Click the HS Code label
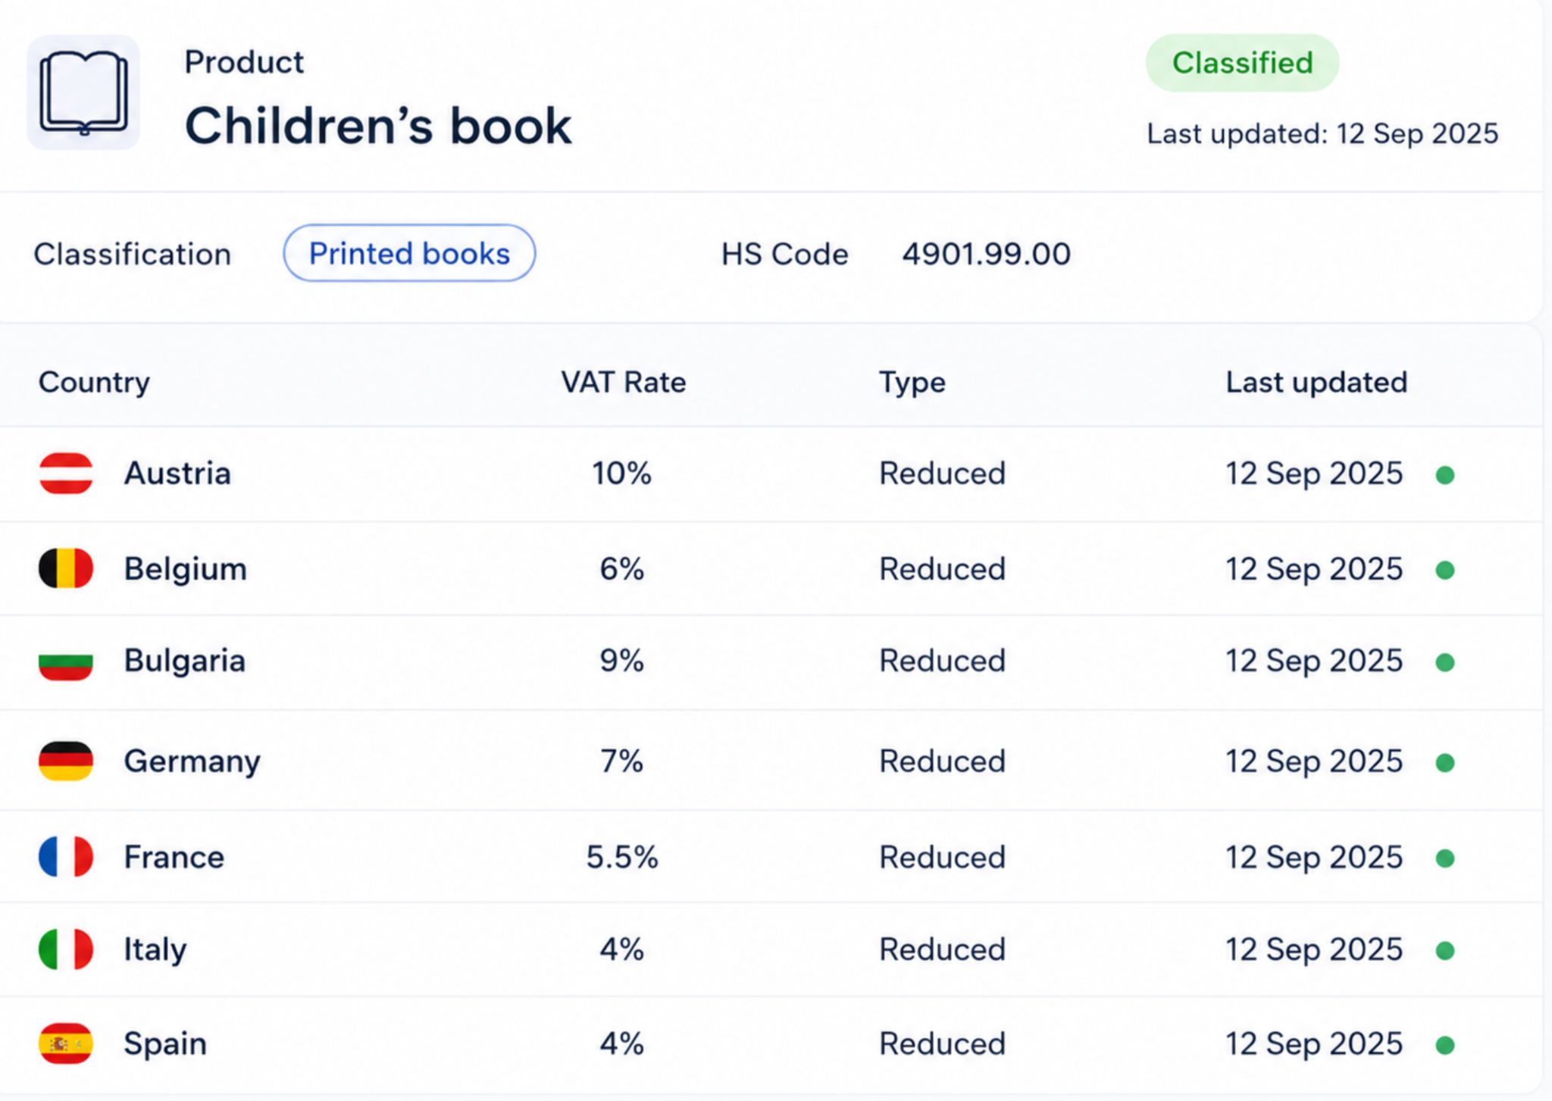 784,254
